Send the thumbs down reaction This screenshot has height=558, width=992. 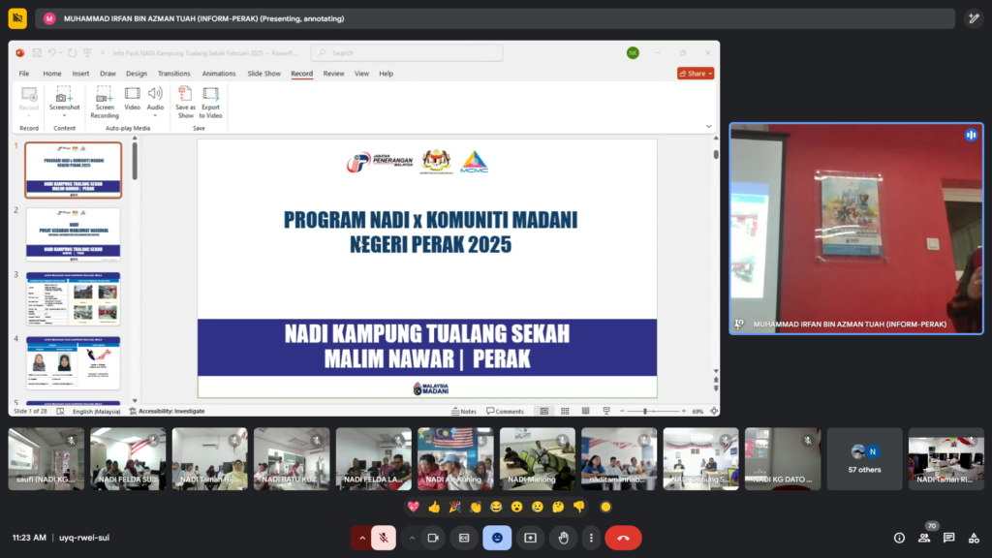point(579,507)
